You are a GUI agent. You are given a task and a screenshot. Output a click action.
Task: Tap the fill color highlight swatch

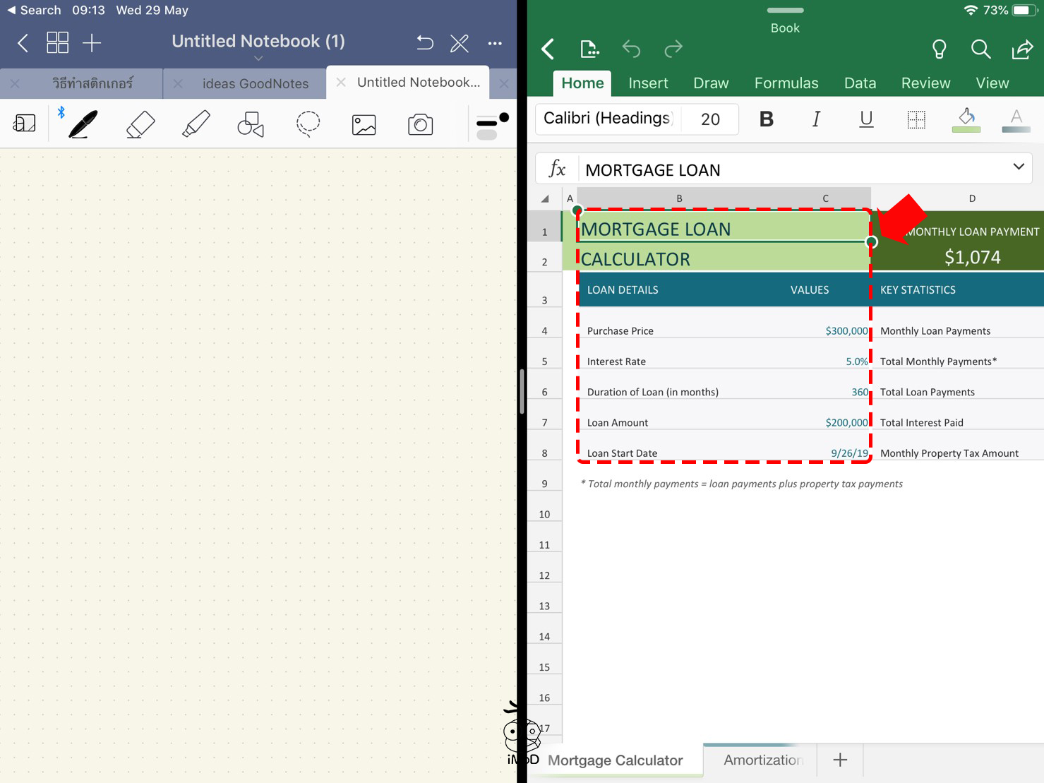(966, 119)
